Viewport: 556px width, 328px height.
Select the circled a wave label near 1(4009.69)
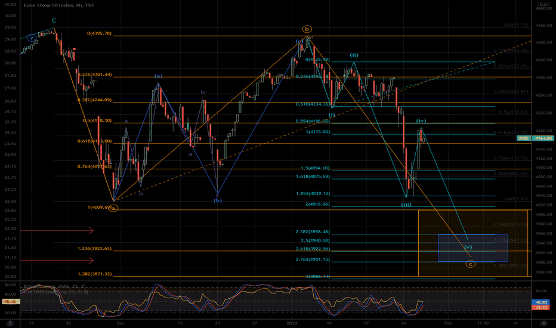coord(113,208)
